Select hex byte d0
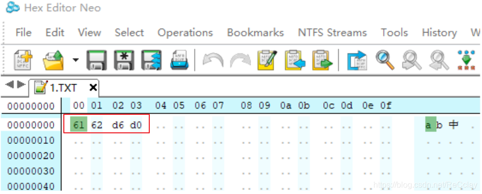 pyautogui.click(x=136, y=125)
